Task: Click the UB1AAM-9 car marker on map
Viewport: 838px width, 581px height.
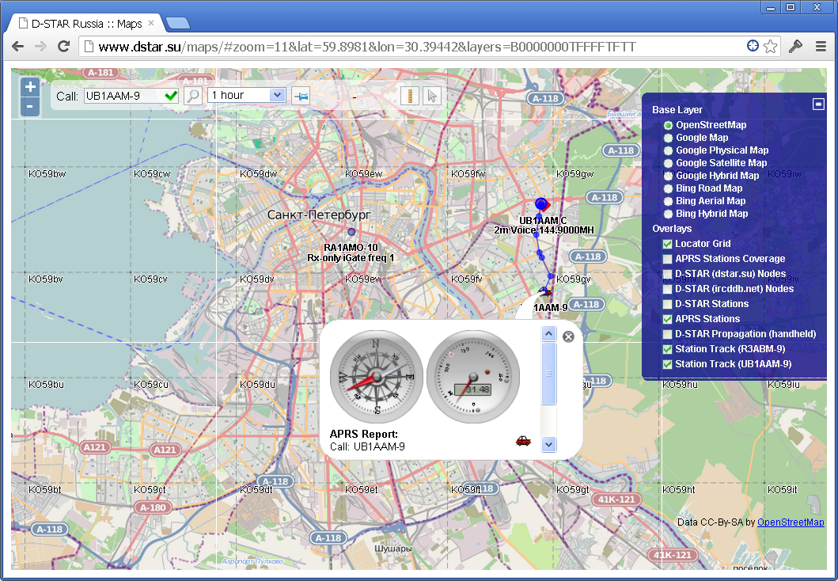Action: pyautogui.click(x=544, y=291)
